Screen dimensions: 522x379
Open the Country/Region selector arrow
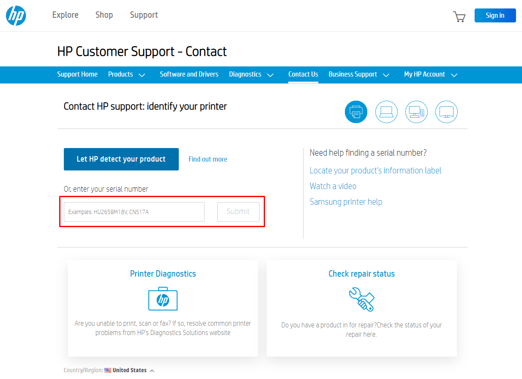tap(152, 371)
